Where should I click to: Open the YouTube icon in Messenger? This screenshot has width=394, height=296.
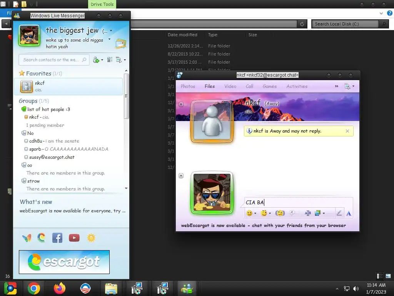pos(74,238)
